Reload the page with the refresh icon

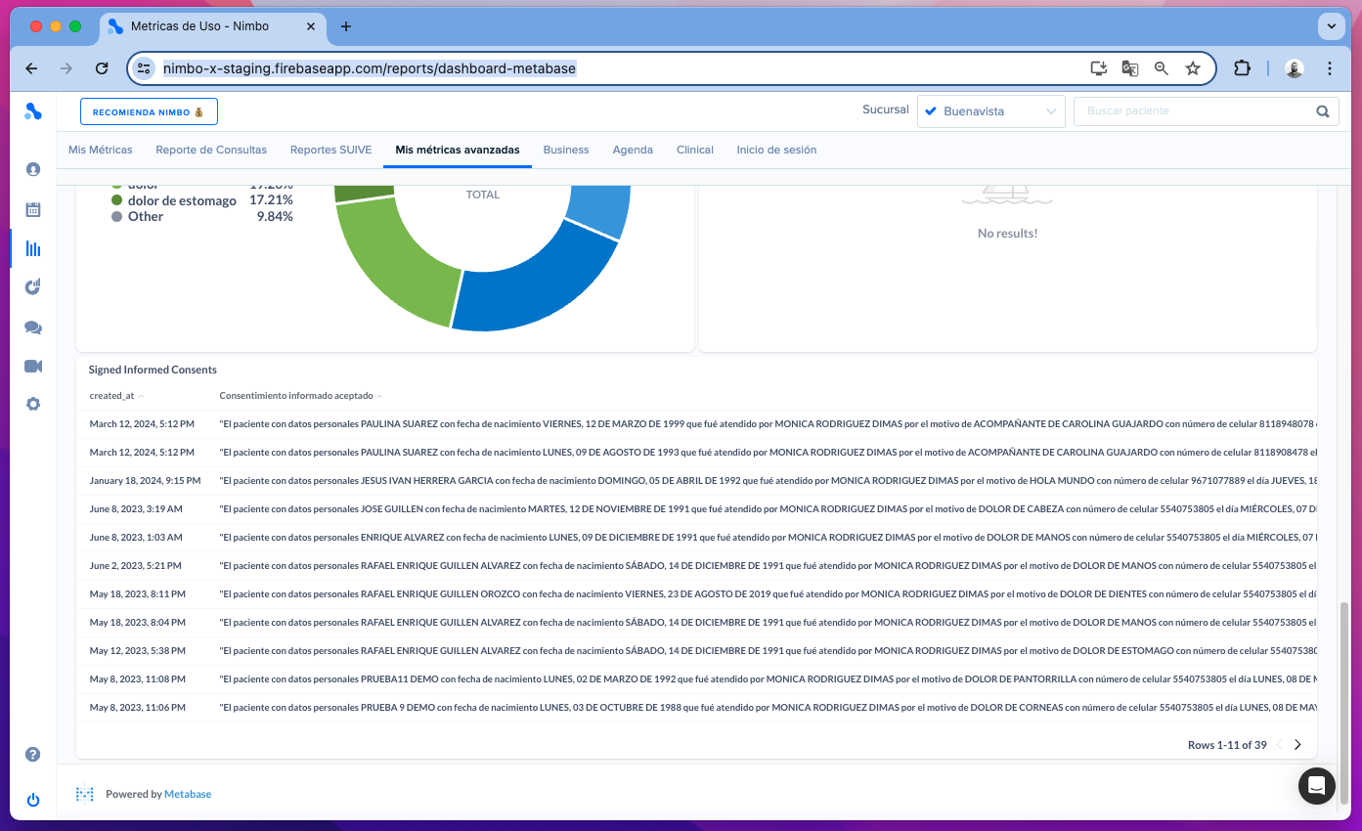(x=102, y=68)
